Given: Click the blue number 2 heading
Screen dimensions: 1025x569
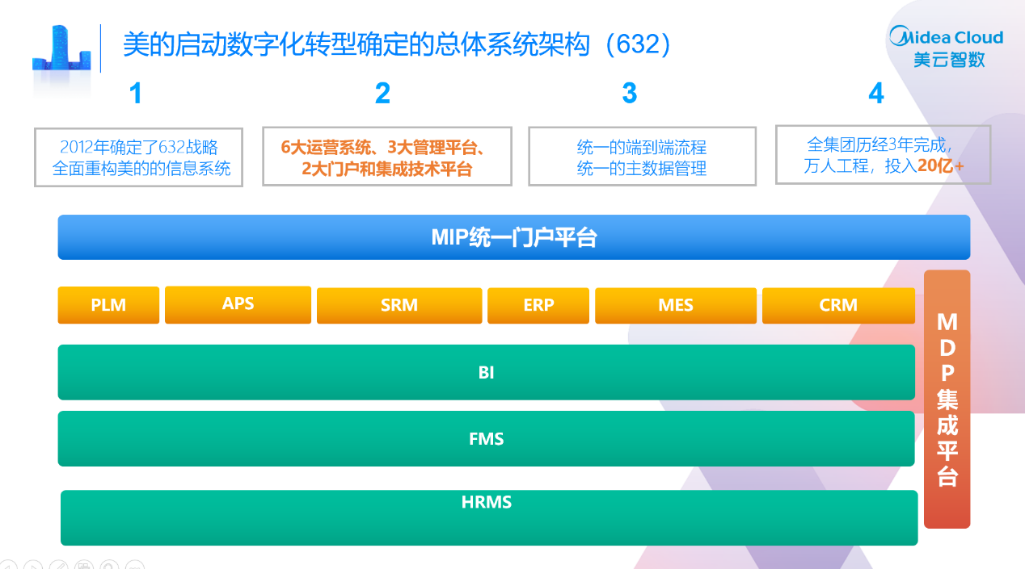Looking at the screenshot, I should pyautogui.click(x=382, y=94).
